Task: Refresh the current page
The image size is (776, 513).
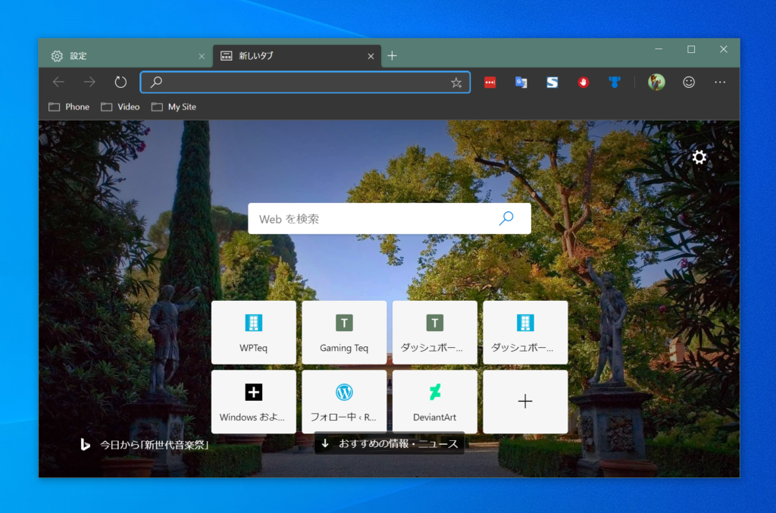Action: 120,82
